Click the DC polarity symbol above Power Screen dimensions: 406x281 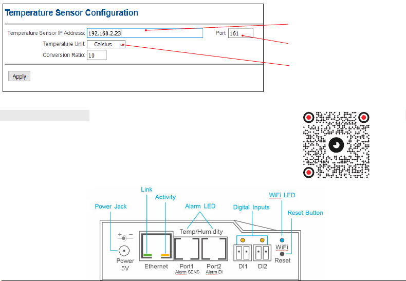[125, 236]
